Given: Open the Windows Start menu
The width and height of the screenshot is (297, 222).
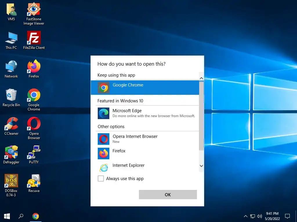Looking at the screenshot, I should 7,216.
